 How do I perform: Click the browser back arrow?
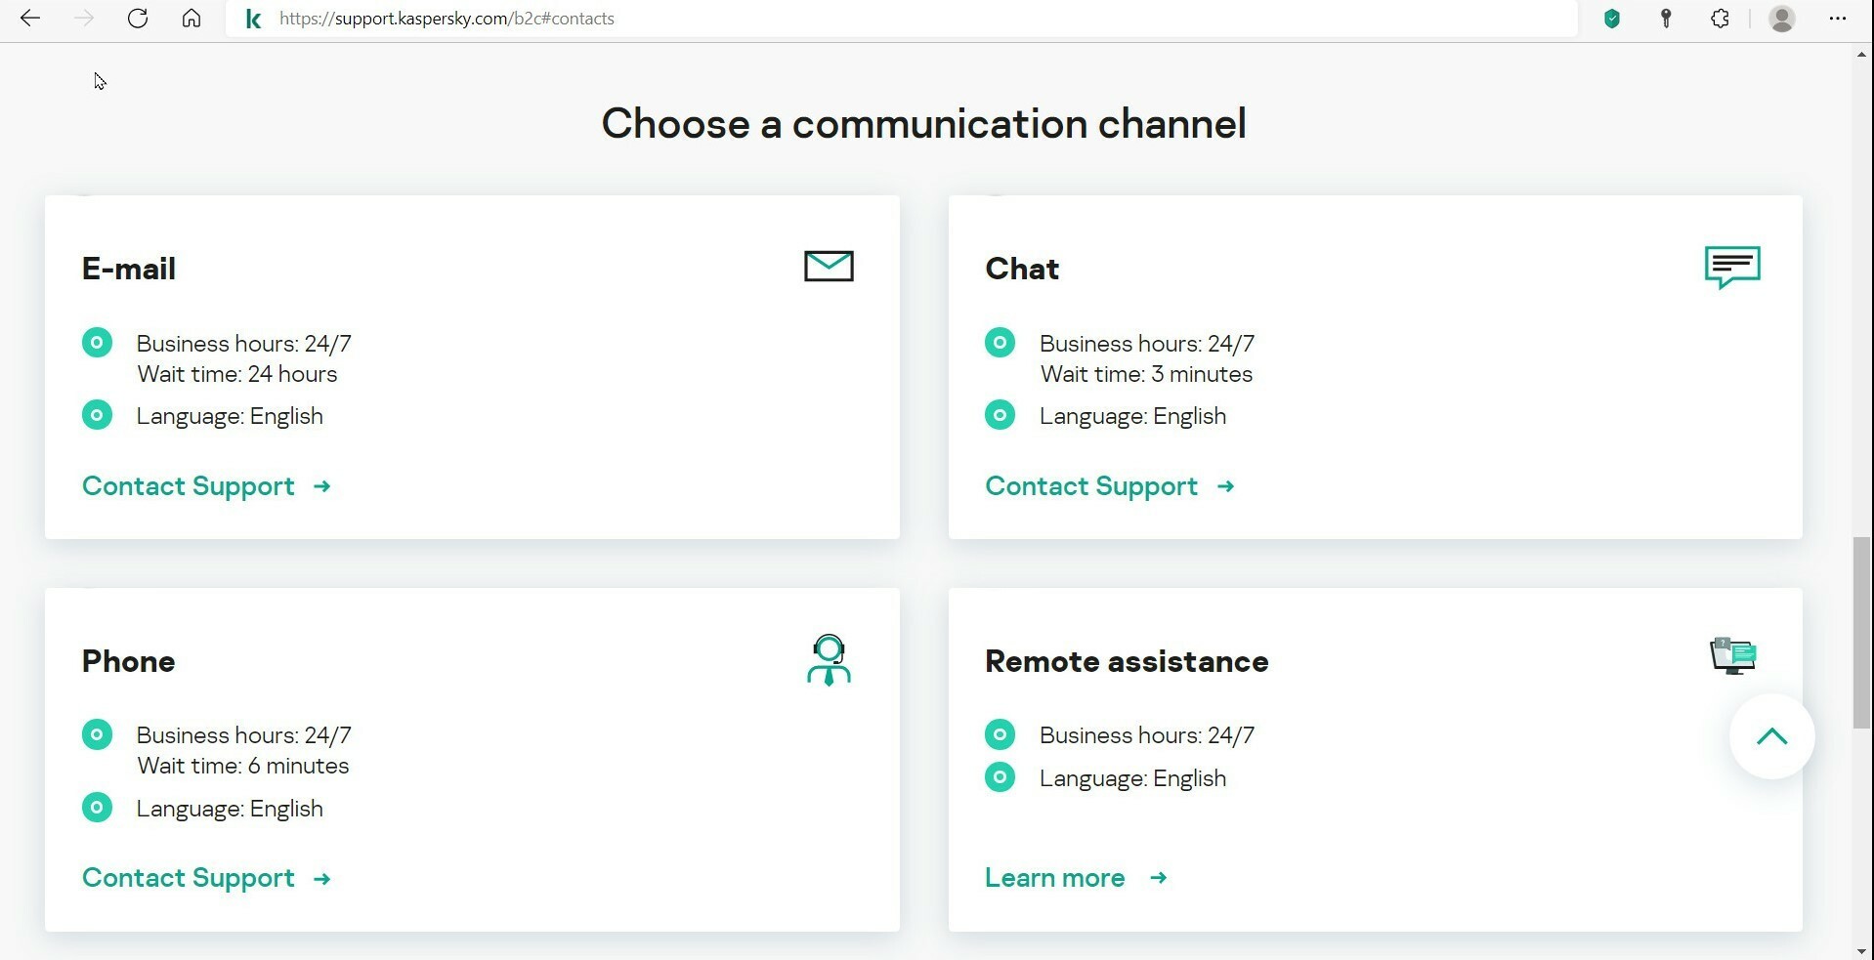click(30, 19)
